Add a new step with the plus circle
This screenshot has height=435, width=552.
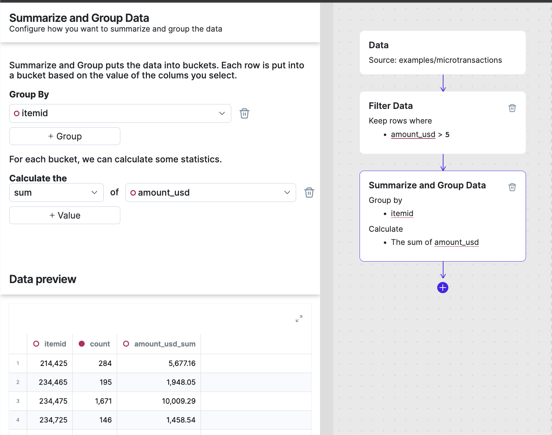coord(443,288)
